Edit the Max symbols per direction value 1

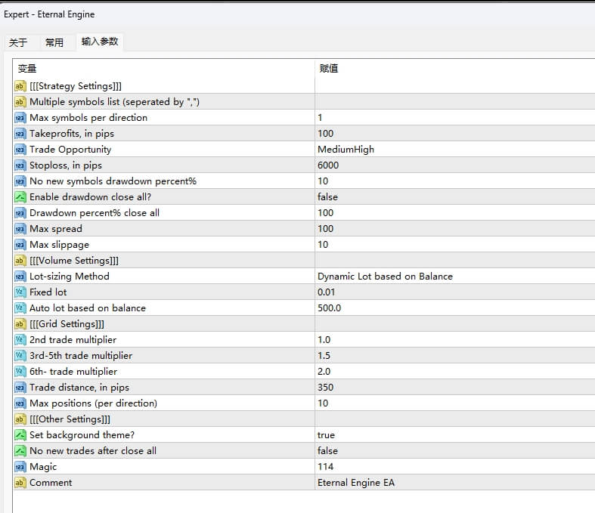[320, 118]
